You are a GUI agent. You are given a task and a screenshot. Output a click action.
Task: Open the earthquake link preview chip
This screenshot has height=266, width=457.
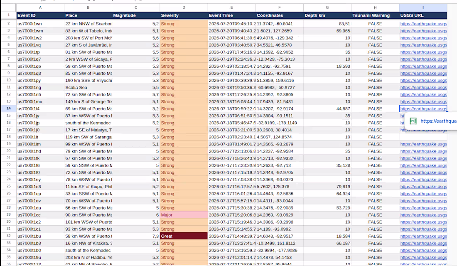click(431, 121)
